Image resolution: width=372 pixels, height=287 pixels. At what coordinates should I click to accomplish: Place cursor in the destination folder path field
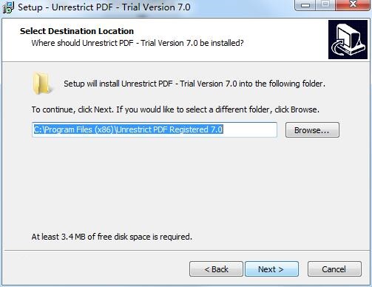click(155, 129)
